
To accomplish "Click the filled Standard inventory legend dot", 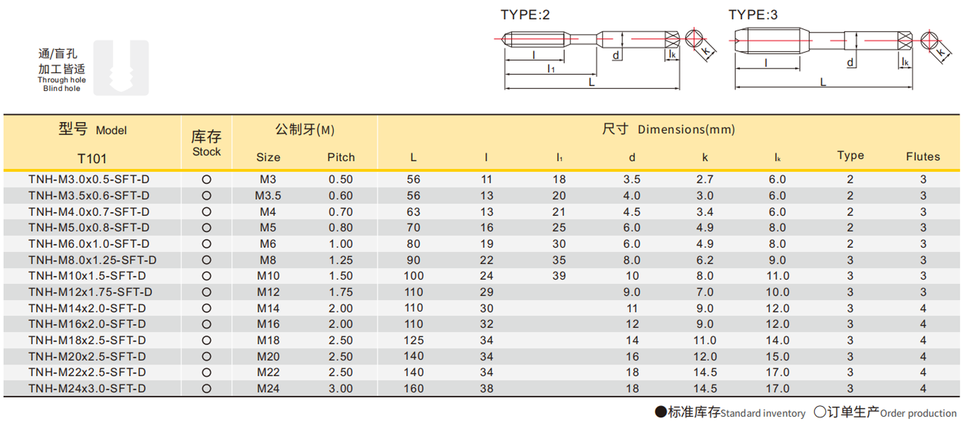I will tap(660, 412).
